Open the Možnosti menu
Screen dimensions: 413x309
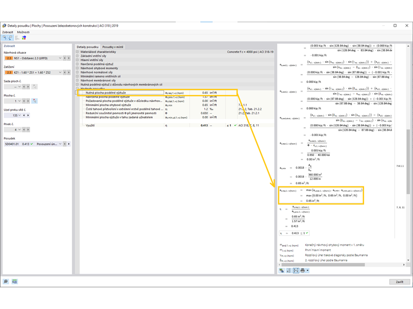point(23,32)
